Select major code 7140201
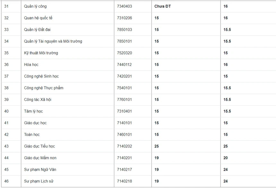 (x=125, y=158)
